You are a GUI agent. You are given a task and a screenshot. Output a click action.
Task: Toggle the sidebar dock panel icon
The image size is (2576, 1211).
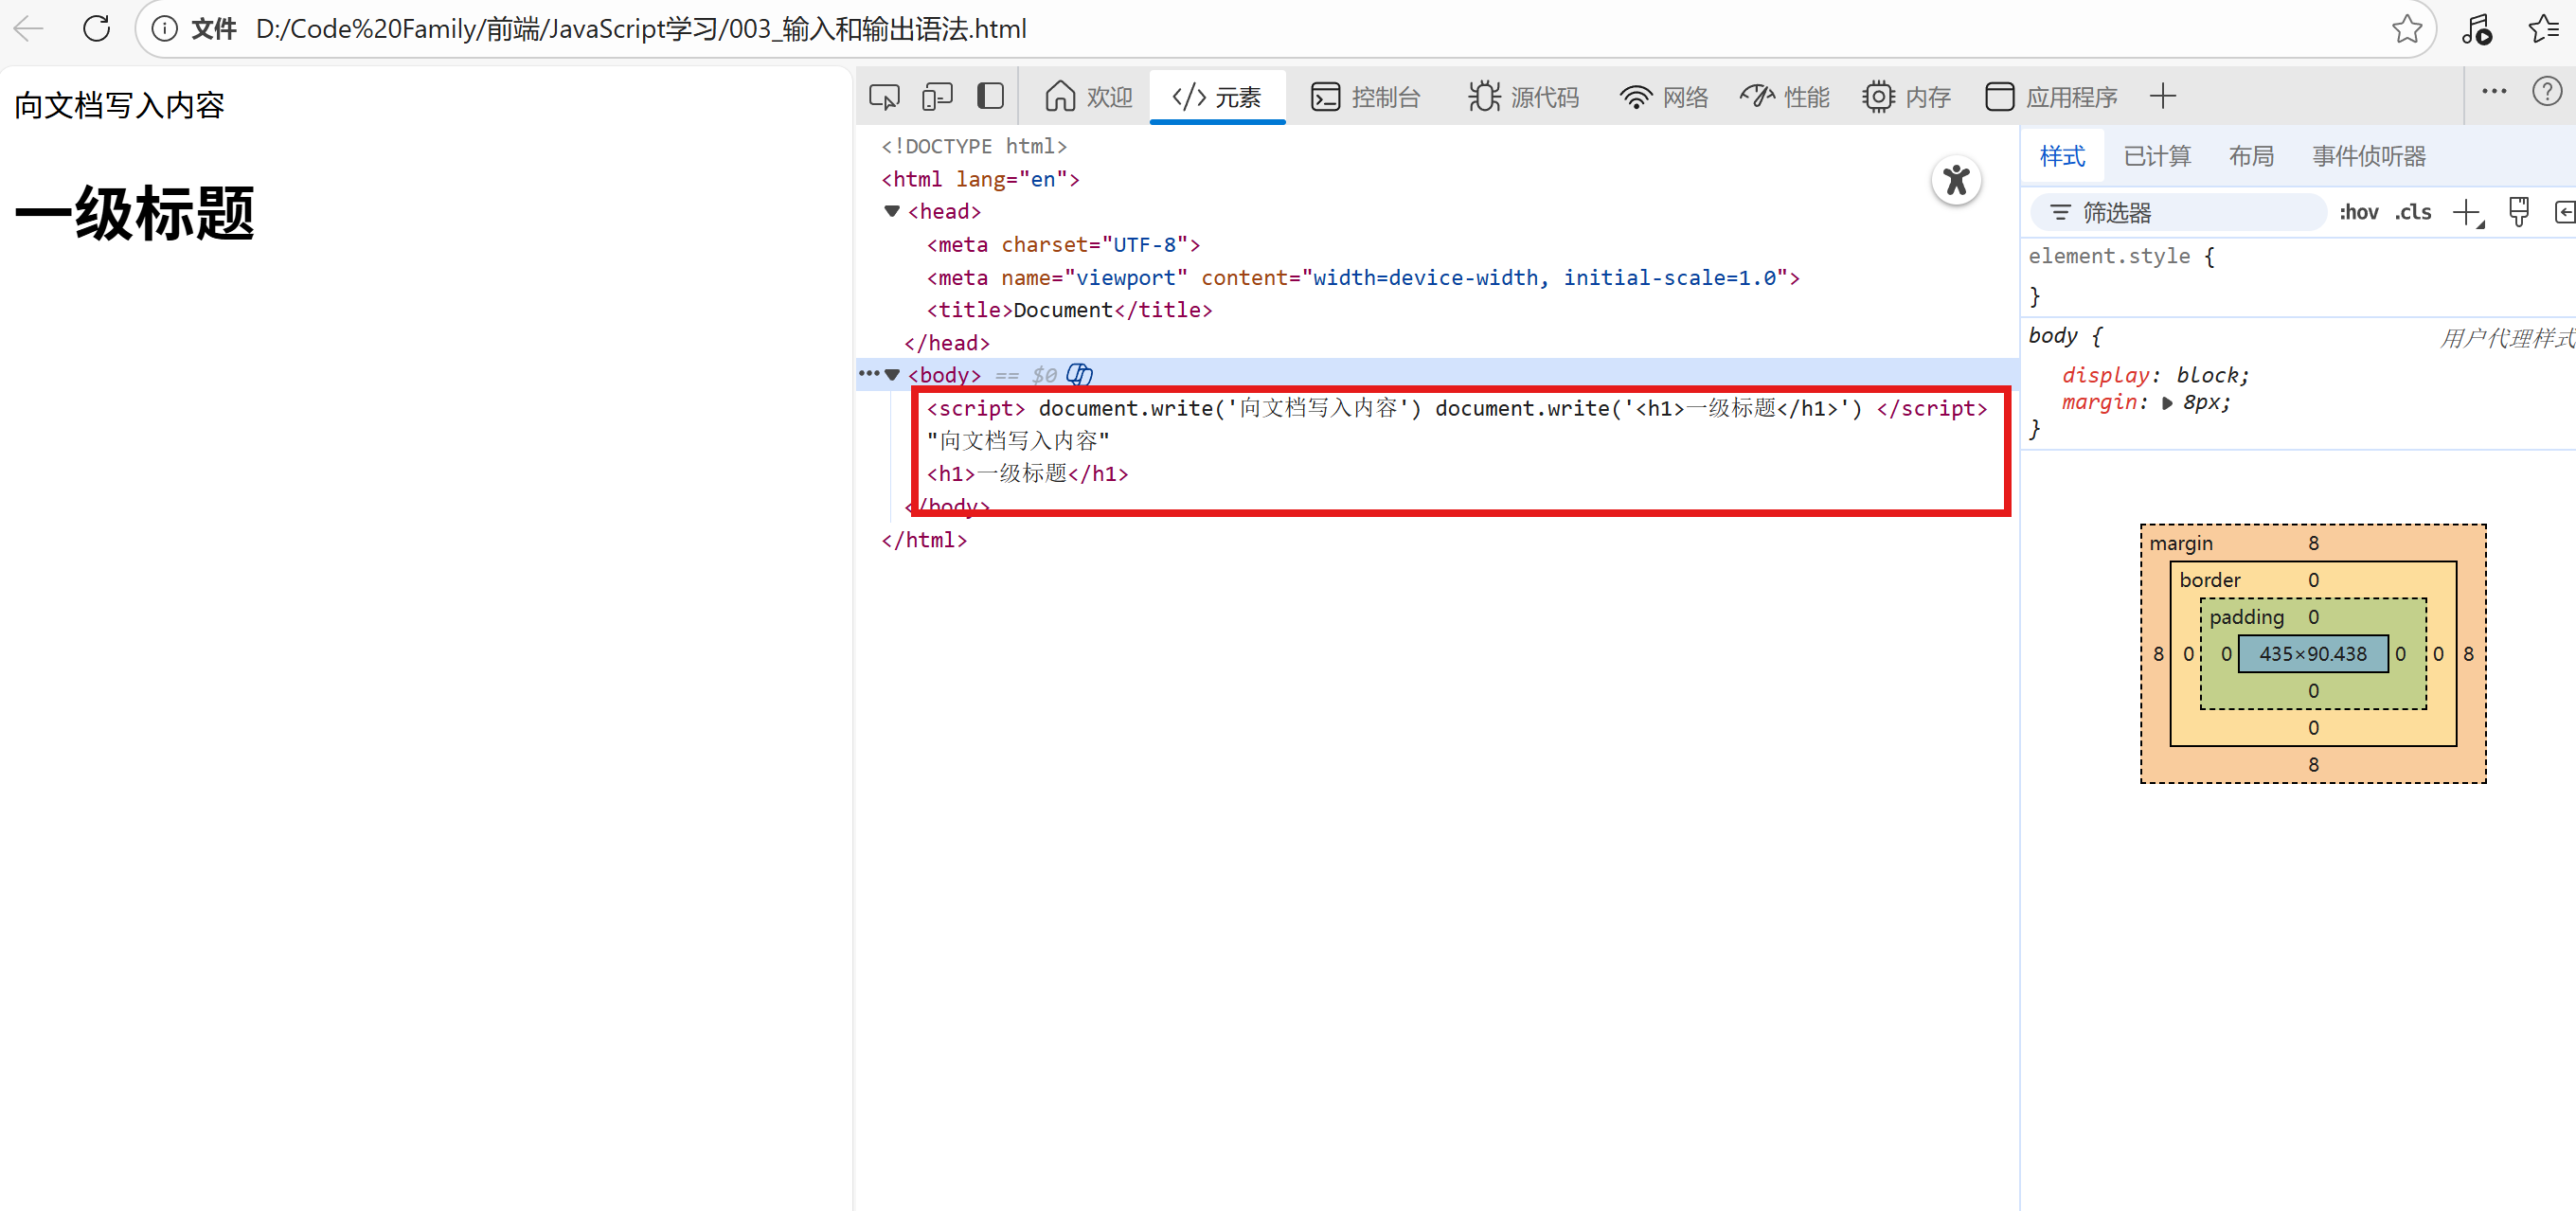pos(990,97)
